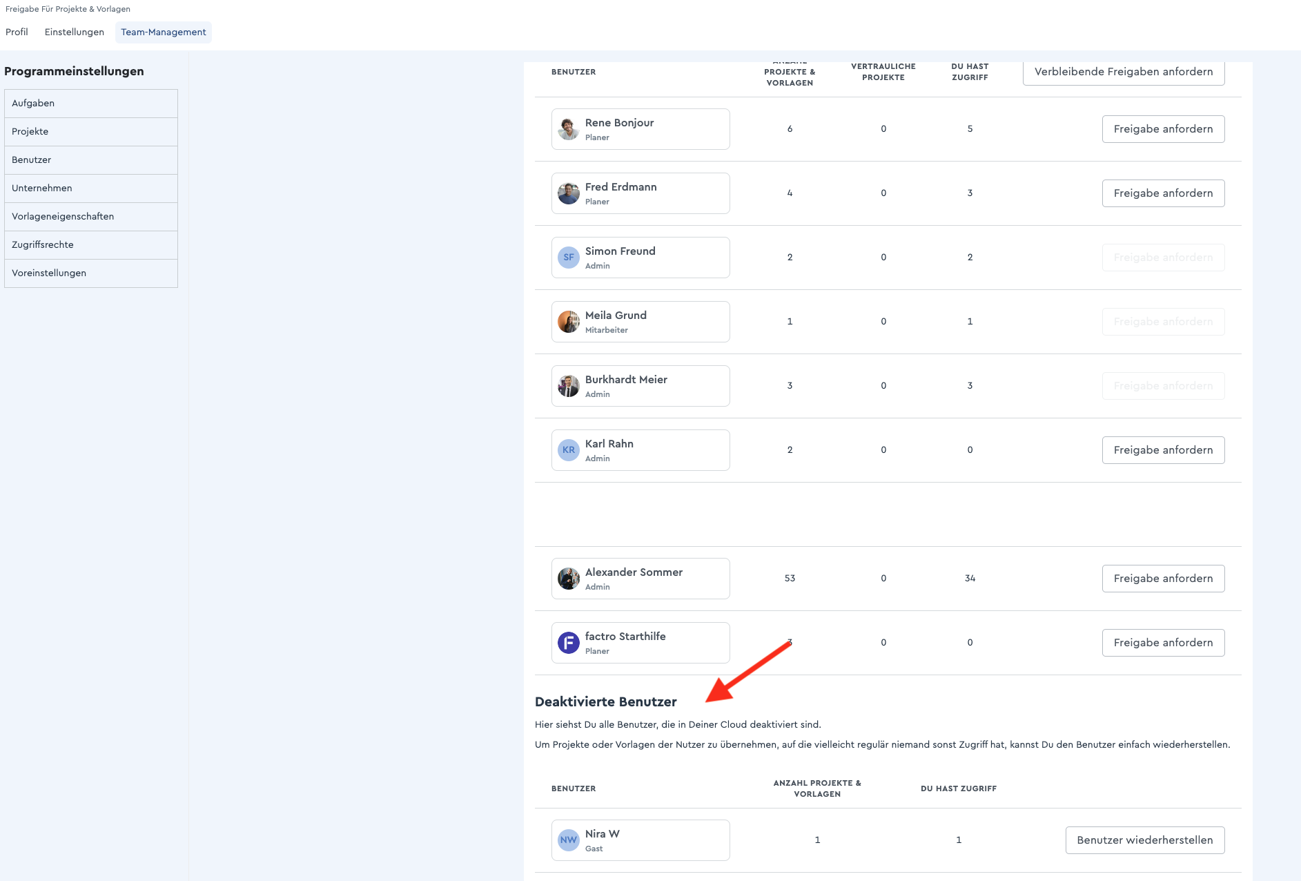
Task: Click the Karl Rahn user card
Action: (640, 450)
